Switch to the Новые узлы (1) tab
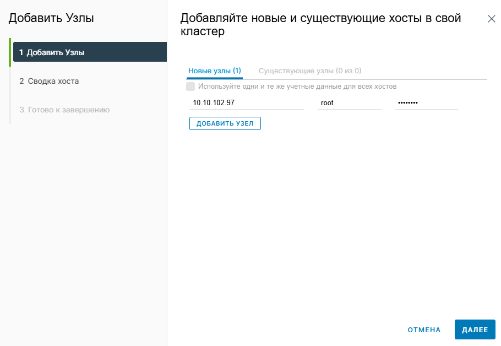Screen dimensions: 501x346 (x=214, y=71)
